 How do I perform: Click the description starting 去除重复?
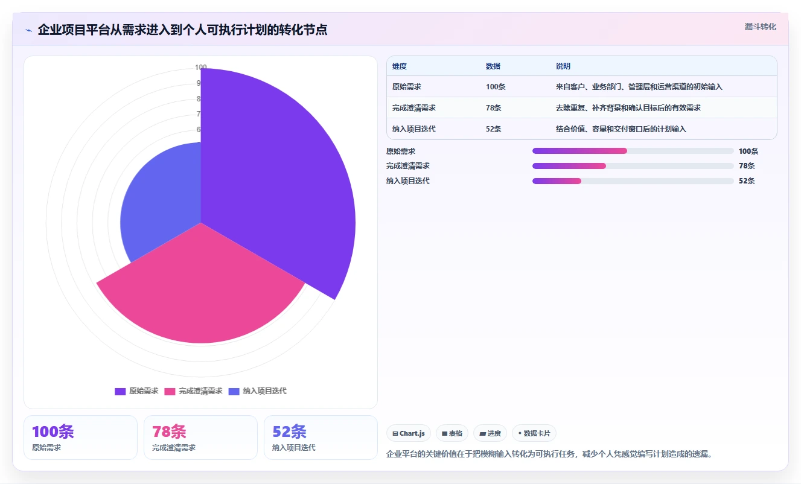click(628, 108)
